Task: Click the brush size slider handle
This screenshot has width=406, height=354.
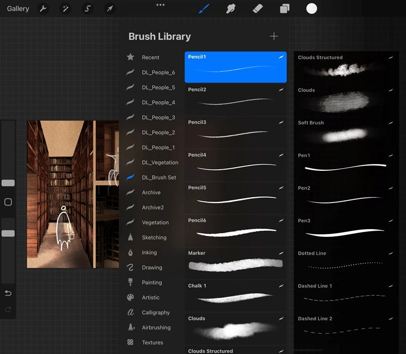Action: pos(8,183)
